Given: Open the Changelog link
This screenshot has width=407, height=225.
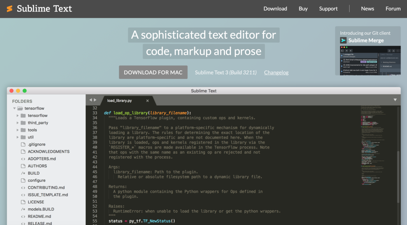Looking at the screenshot, I should click(x=276, y=72).
